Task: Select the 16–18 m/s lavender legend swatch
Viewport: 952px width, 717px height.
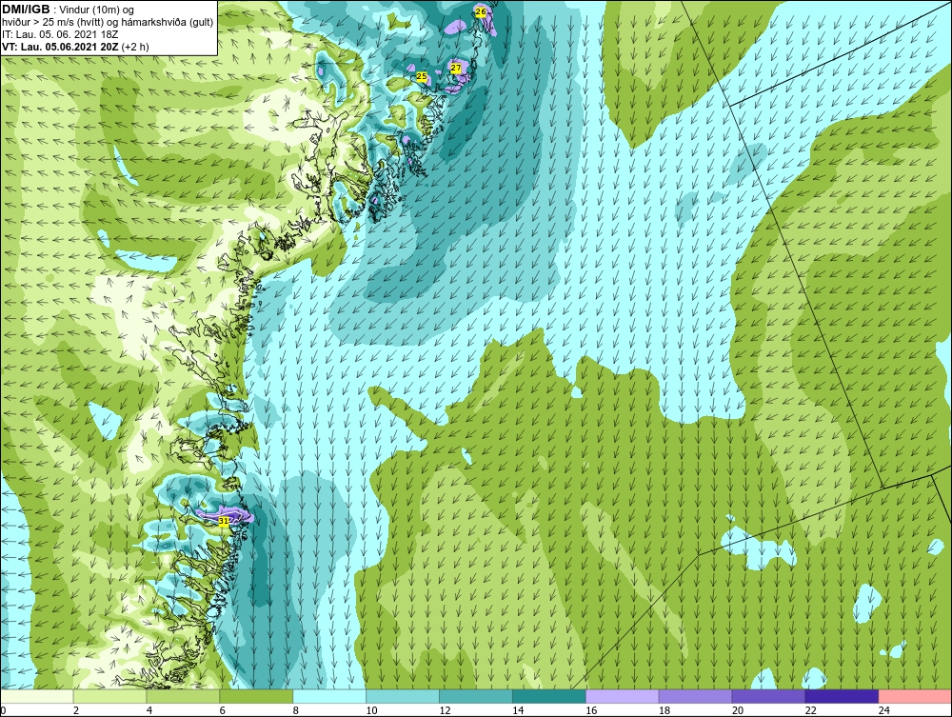Action: [623, 696]
